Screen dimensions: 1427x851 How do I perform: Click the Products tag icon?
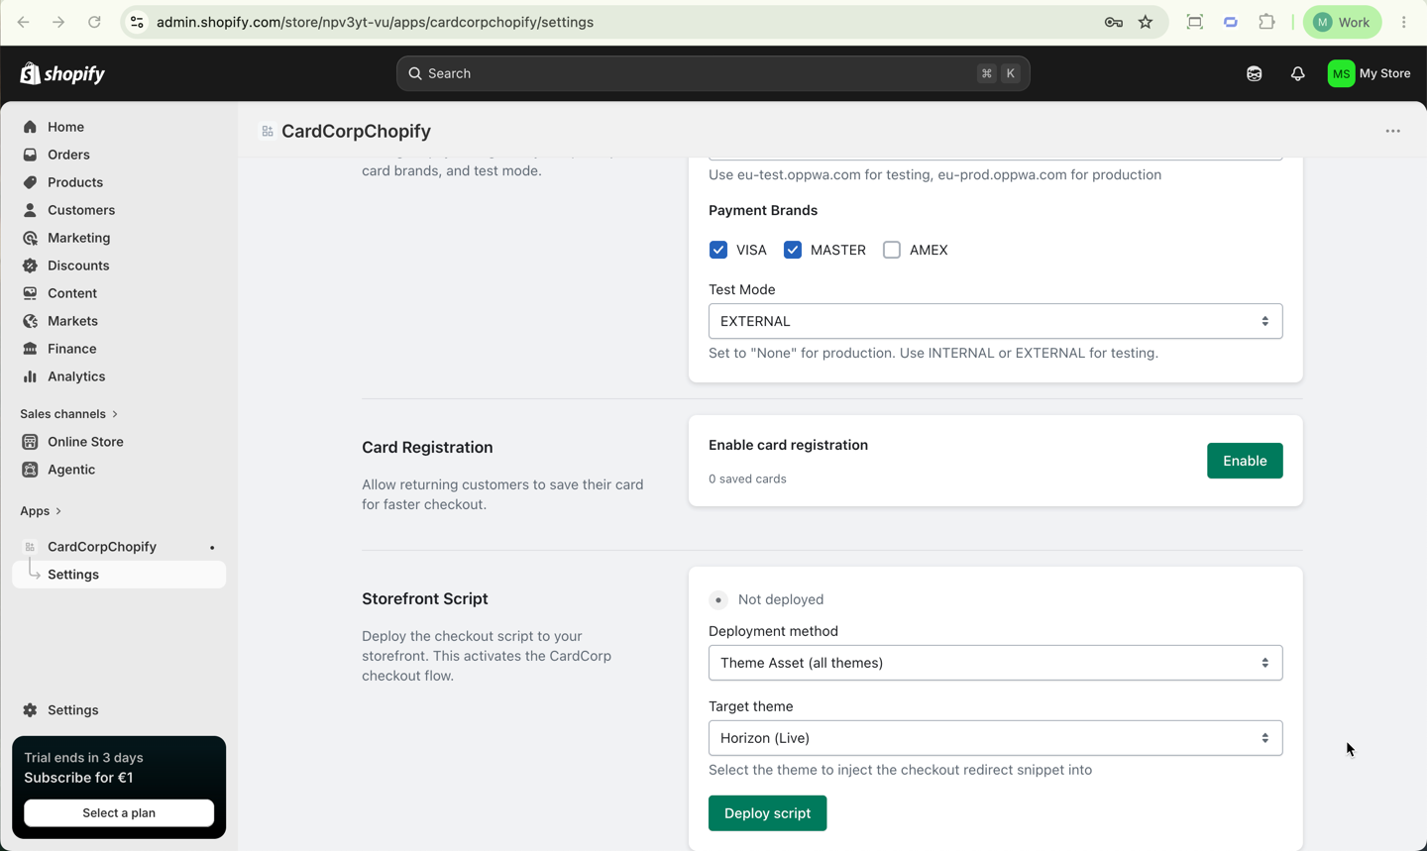coord(30,182)
